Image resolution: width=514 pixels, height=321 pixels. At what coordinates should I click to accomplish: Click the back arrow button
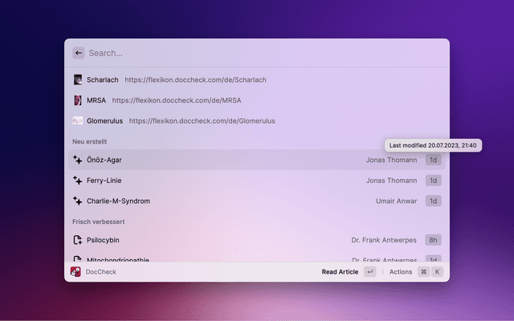click(78, 53)
